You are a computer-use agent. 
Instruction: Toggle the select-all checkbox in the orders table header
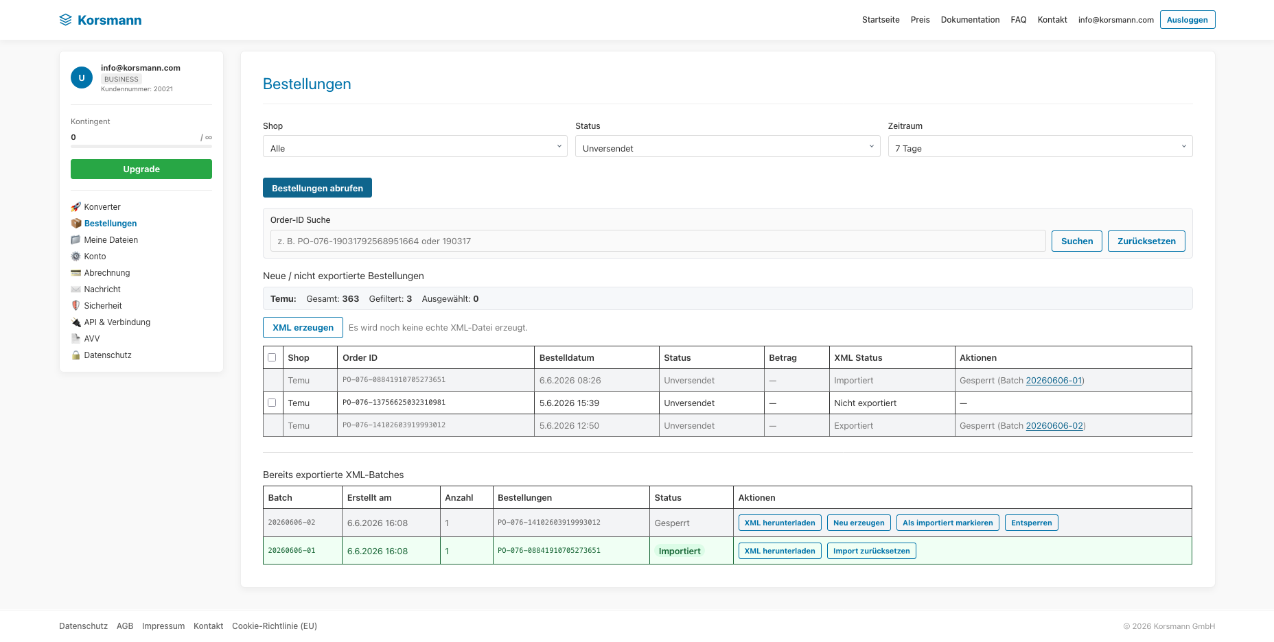272,357
